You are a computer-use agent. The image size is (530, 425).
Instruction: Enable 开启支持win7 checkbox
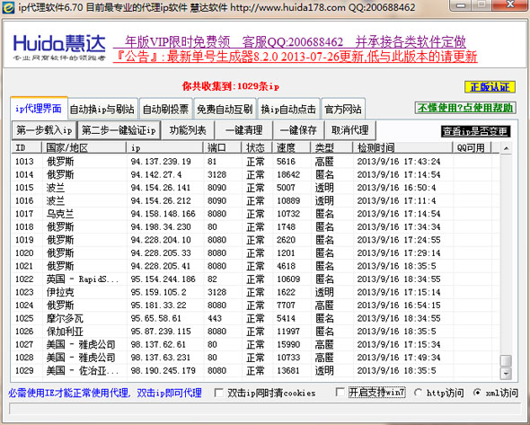pos(340,392)
